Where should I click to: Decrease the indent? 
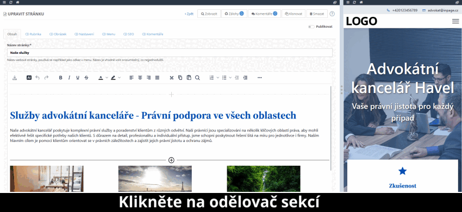236,78
